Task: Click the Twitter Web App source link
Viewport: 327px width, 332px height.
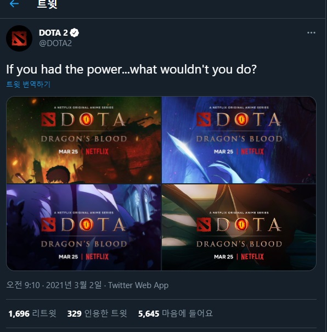Action: (138, 285)
